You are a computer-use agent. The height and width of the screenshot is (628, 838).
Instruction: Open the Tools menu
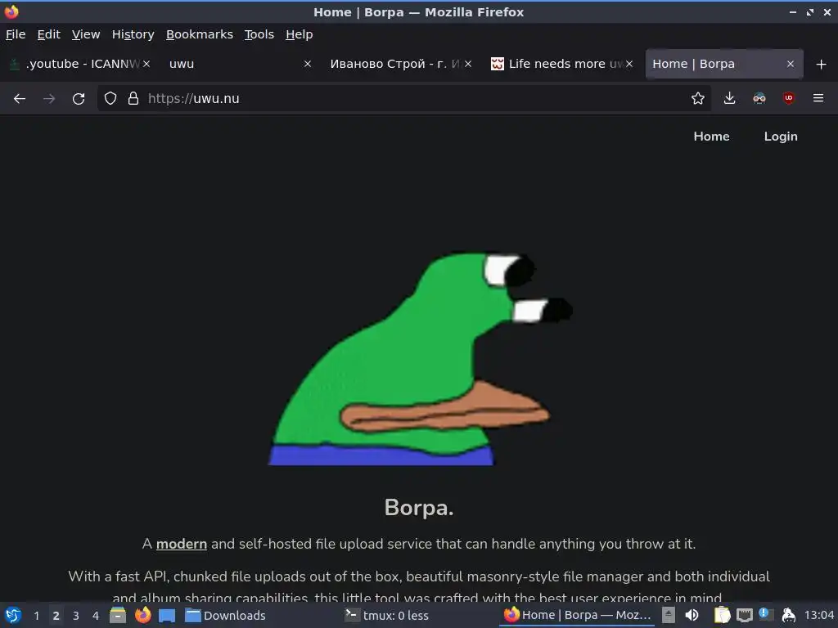coord(259,34)
